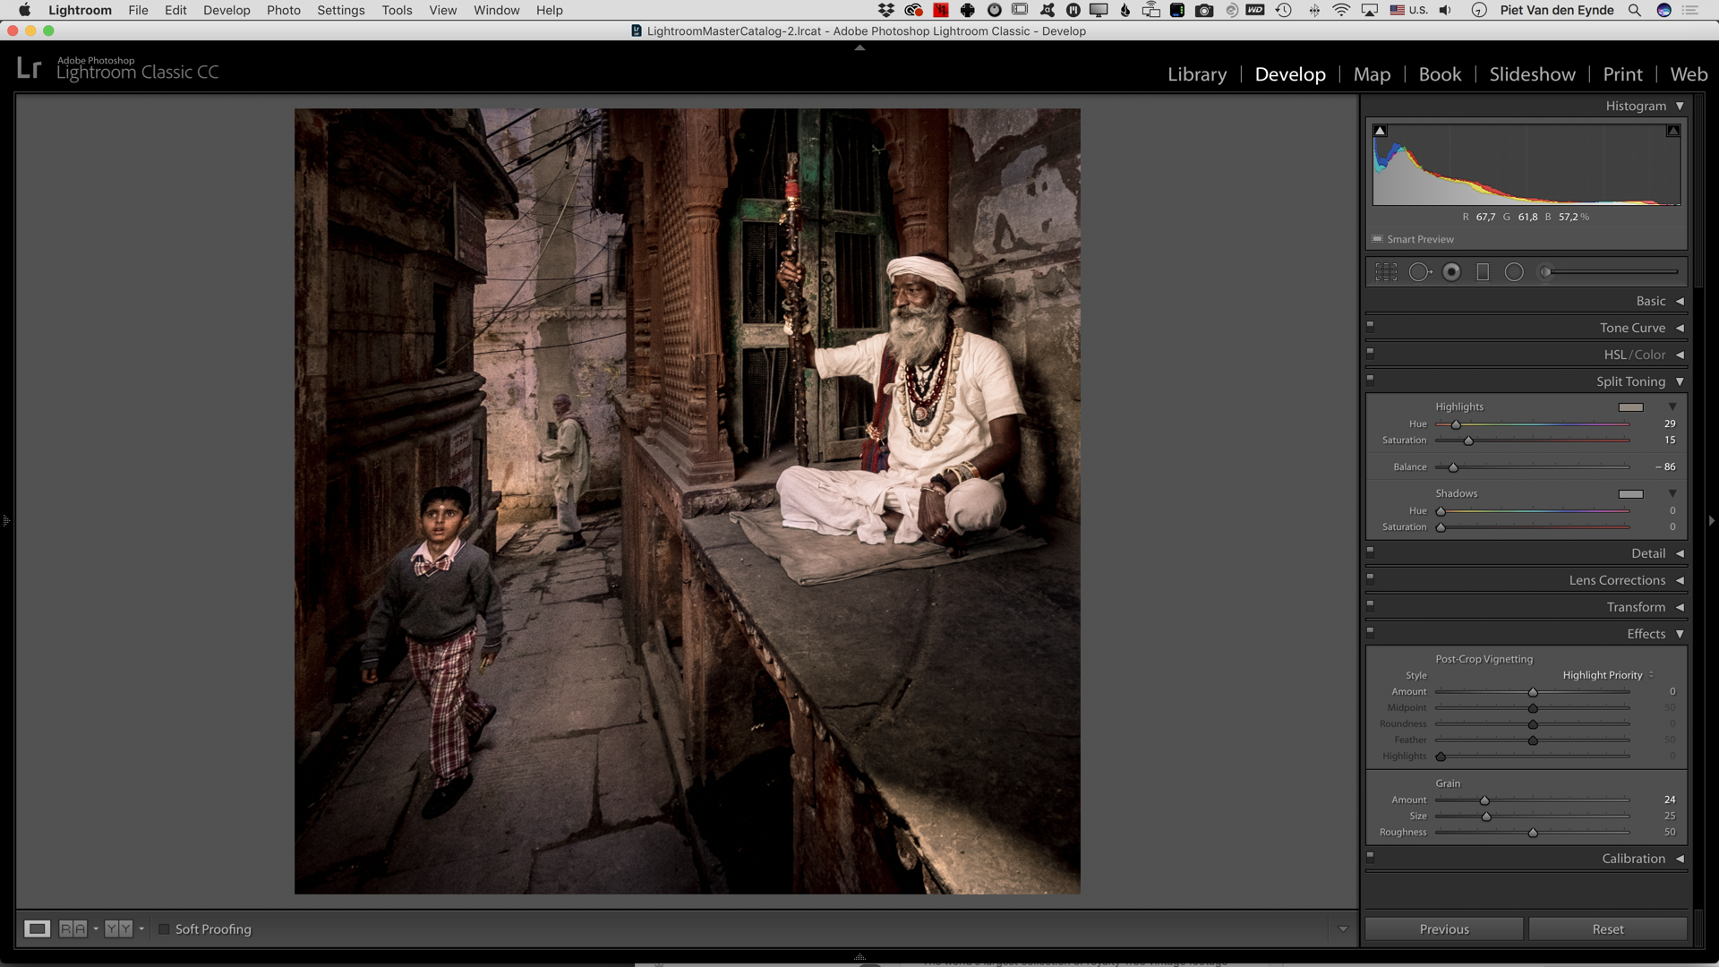Switch to the Library module
1719x967 pixels.
coord(1196,74)
